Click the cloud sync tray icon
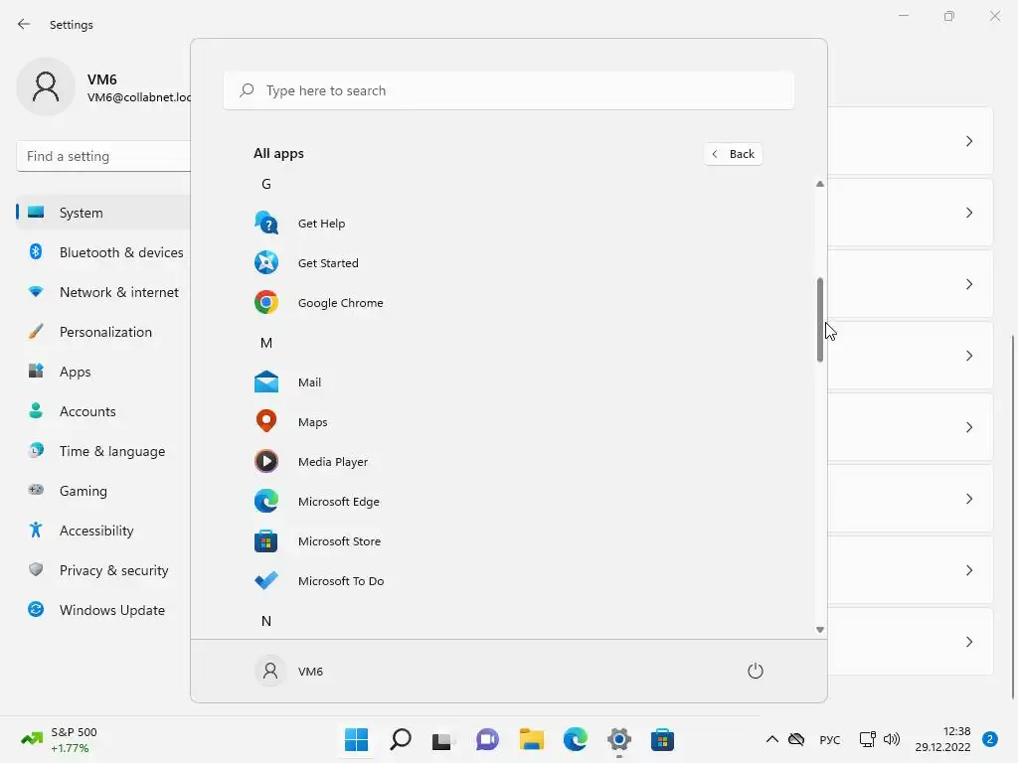The height and width of the screenshot is (763, 1018). (x=796, y=739)
